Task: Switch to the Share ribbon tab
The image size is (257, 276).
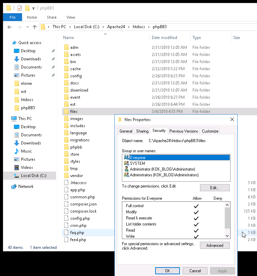Action: click(52, 17)
